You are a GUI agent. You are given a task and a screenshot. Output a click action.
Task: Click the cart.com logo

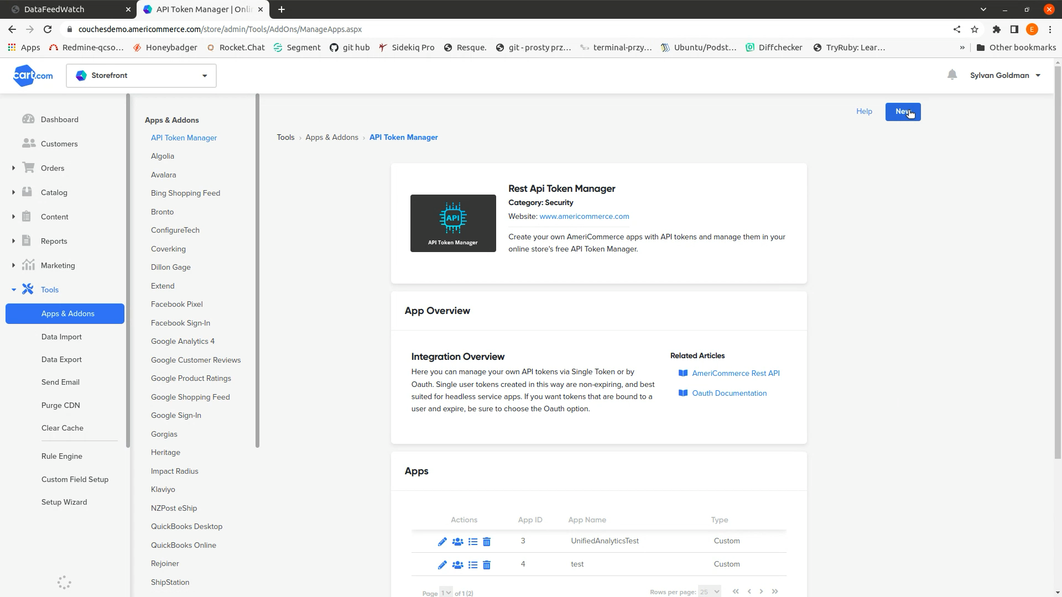click(x=33, y=76)
